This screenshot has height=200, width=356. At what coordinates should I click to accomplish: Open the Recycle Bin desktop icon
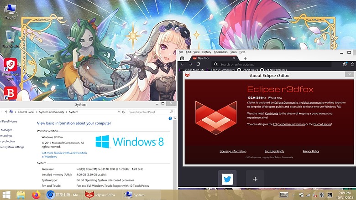[x=10, y=39]
